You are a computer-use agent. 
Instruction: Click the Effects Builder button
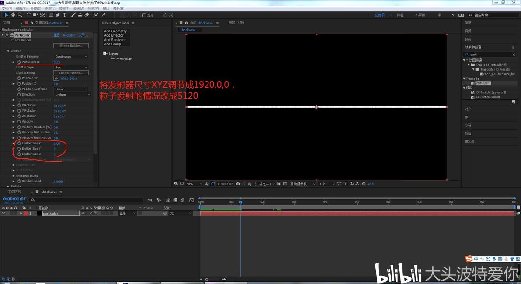coord(71,46)
